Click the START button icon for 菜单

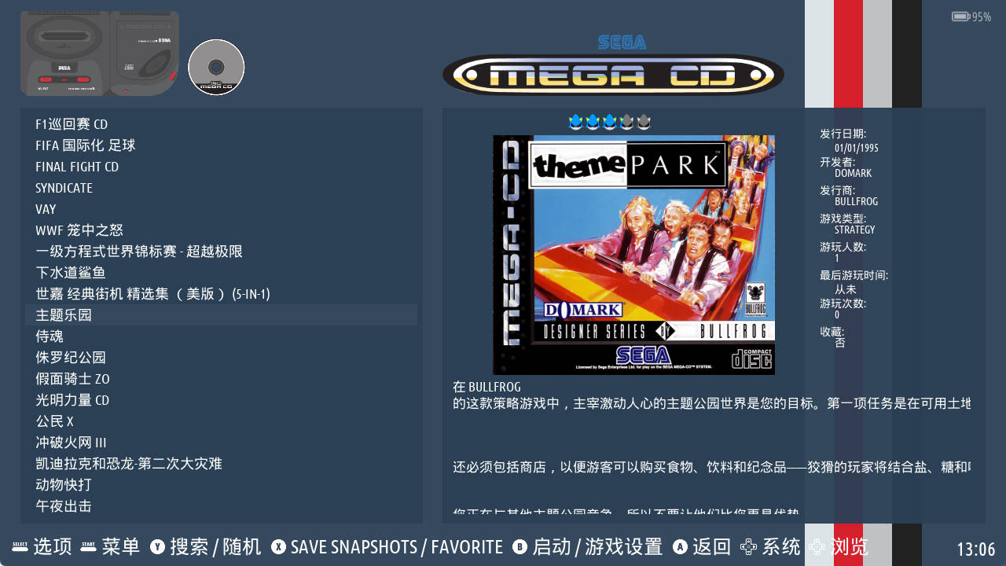89,546
